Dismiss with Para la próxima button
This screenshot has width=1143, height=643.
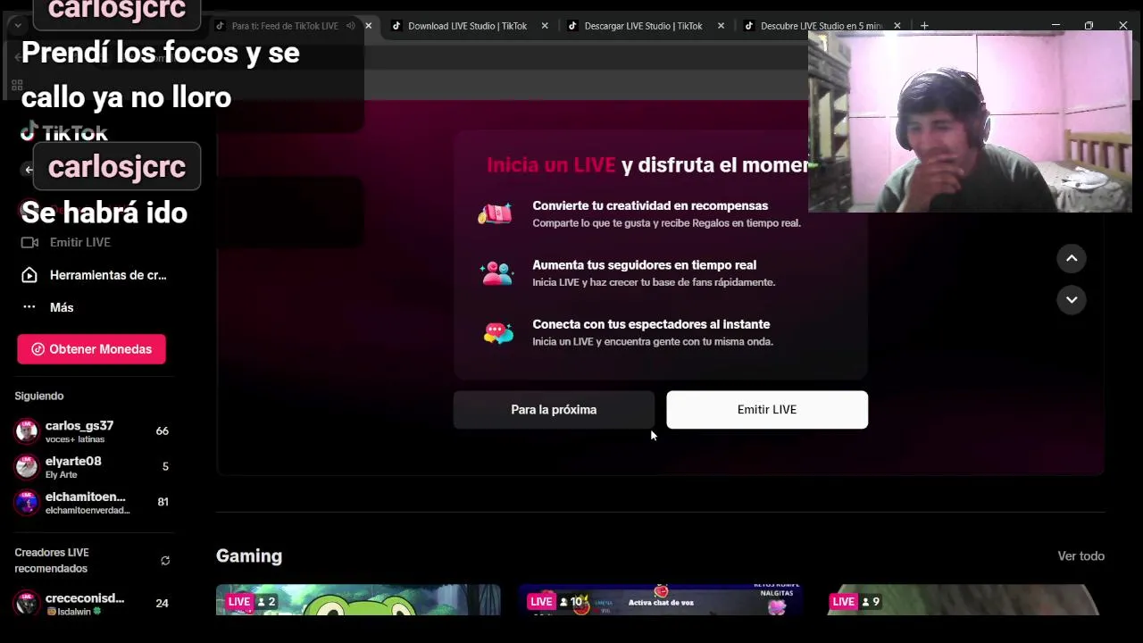click(554, 410)
